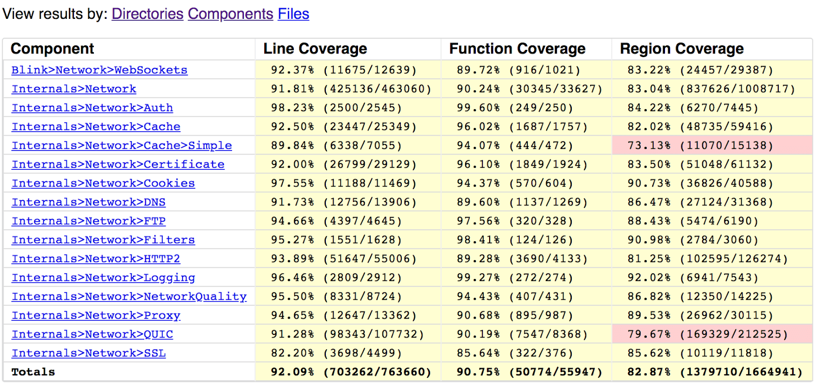This screenshot has height=385, width=816.
Task: Open Internals>Network>NetworkQuality link
Action: click(x=129, y=296)
